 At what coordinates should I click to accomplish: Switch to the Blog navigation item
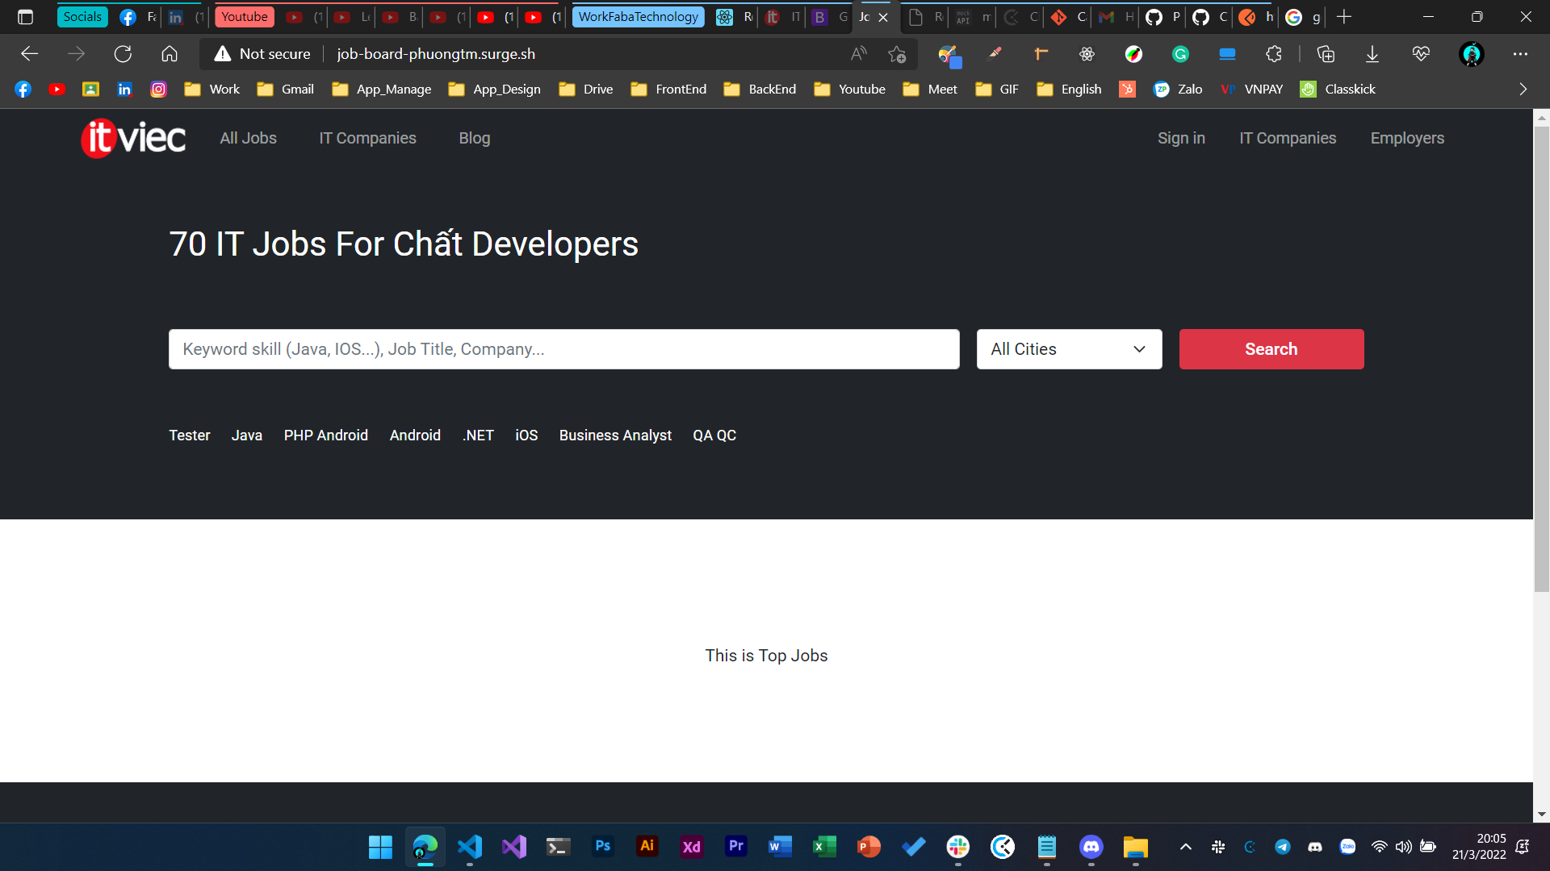pyautogui.click(x=474, y=138)
